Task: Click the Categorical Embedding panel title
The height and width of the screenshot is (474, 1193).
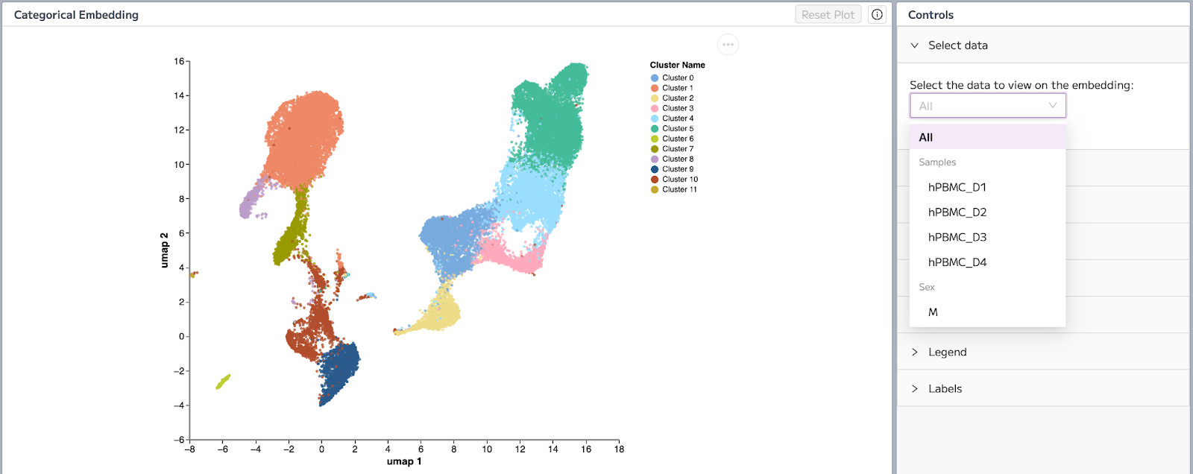Action: pos(76,15)
